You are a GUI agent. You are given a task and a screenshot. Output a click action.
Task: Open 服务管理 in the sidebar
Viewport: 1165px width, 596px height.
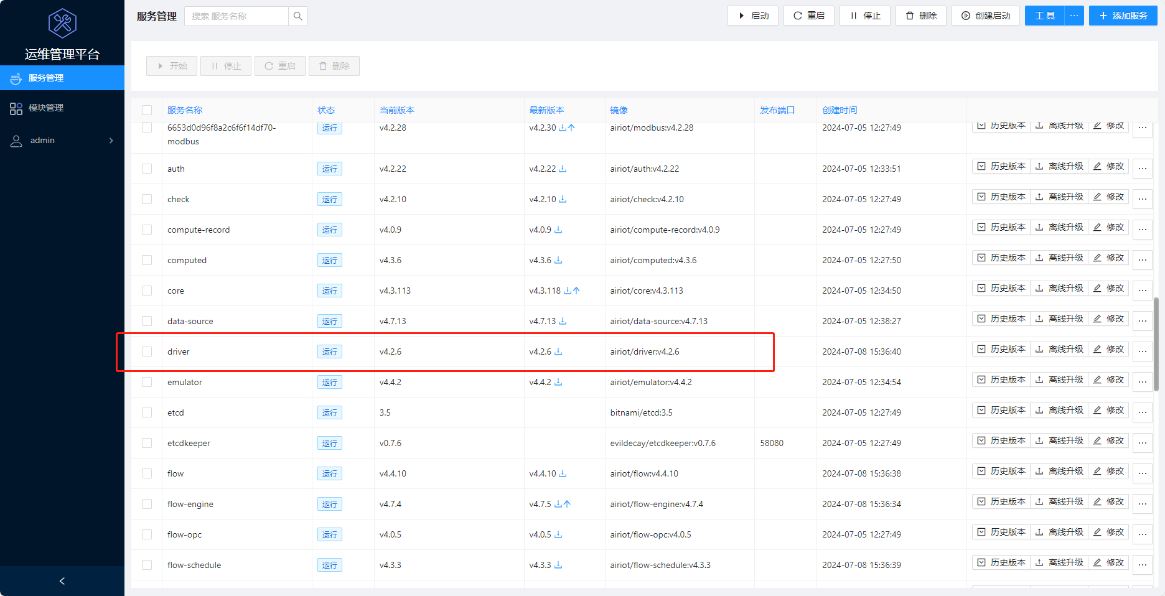(x=62, y=78)
